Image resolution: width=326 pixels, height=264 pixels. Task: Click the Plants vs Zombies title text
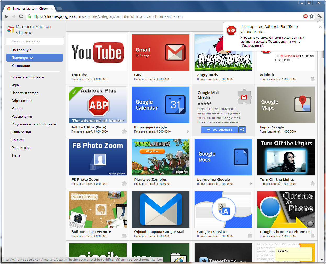[x=150, y=179]
